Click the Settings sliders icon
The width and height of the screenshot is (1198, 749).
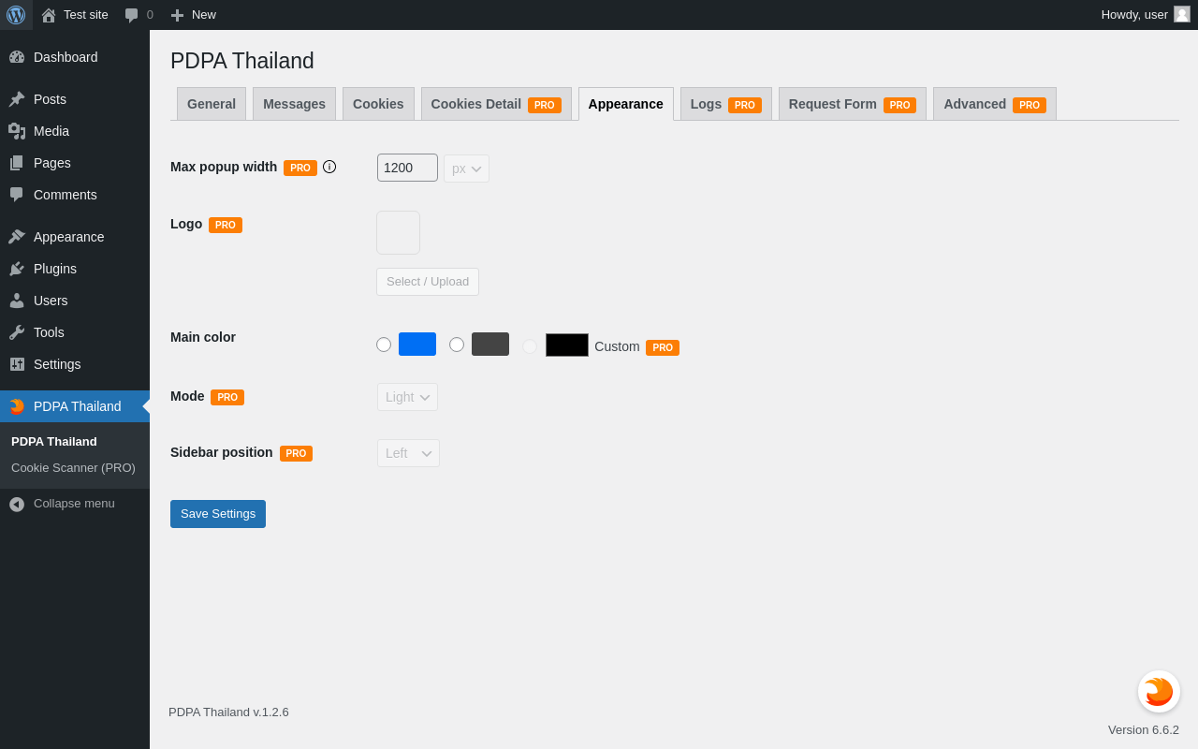click(x=17, y=364)
